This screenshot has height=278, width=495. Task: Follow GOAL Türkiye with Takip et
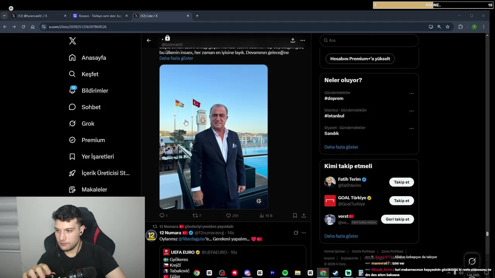pos(401,201)
